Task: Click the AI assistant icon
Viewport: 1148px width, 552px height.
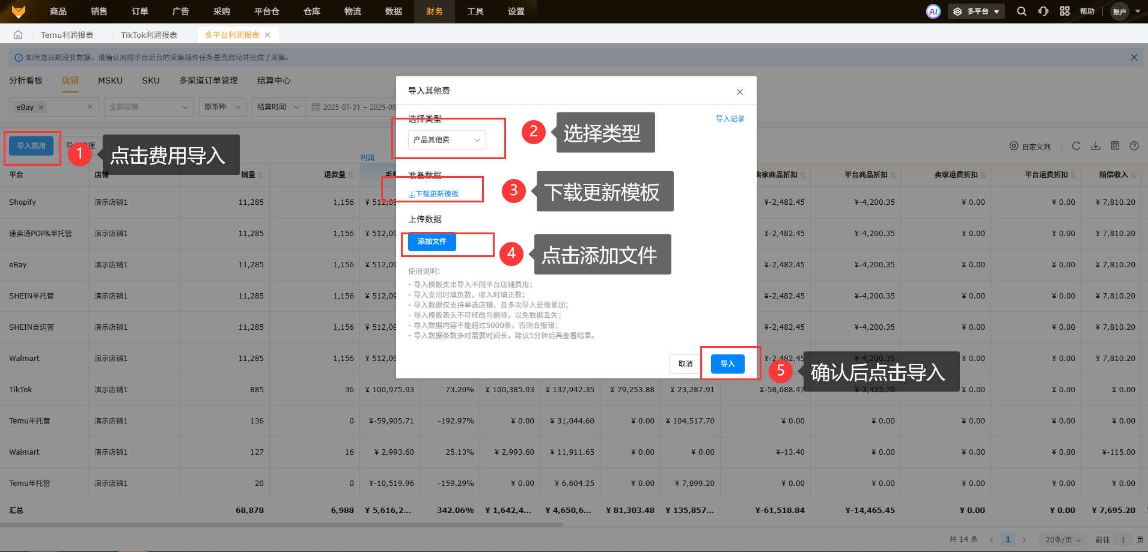Action: coord(933,11)
